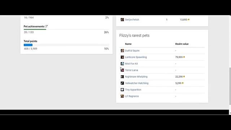This screenshot has height=130, width=231.
Task: Open the Veilwatcher Hatchling pet link
Action: pos(137,83)
